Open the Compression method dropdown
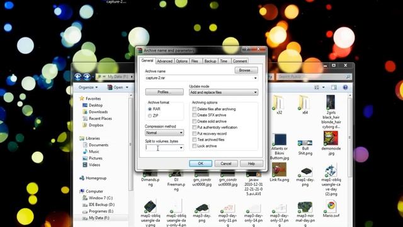 (x=164, y=133)
